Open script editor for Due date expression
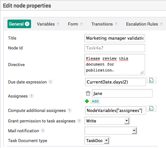This screenshot has height=148, width=166. tap(151, 80)
